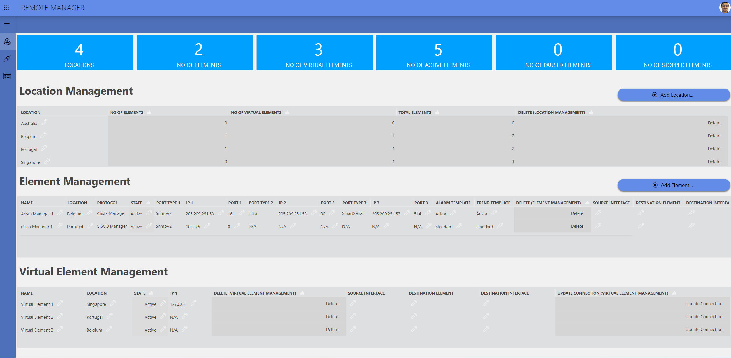Edit the Virtual Element 1 name
Viewport: 731px width, 358px height.
[60, 303]
